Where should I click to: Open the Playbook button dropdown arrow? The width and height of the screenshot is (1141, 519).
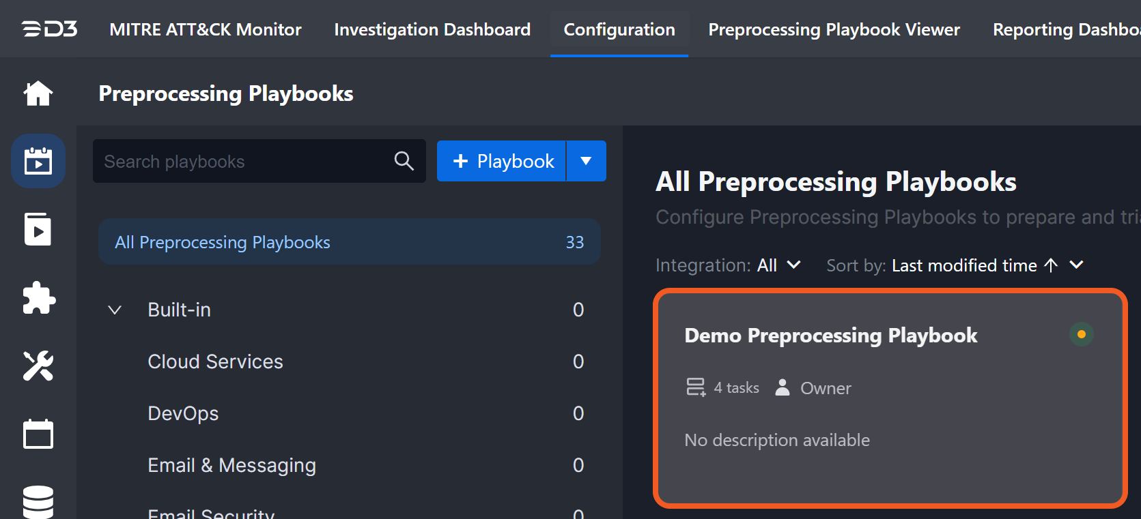(x=586, y=161)
